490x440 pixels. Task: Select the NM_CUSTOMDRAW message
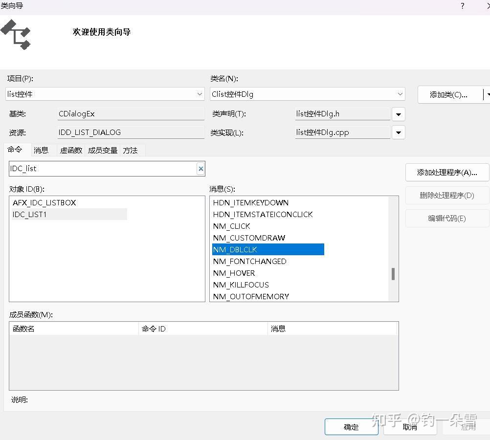point(249,238)
